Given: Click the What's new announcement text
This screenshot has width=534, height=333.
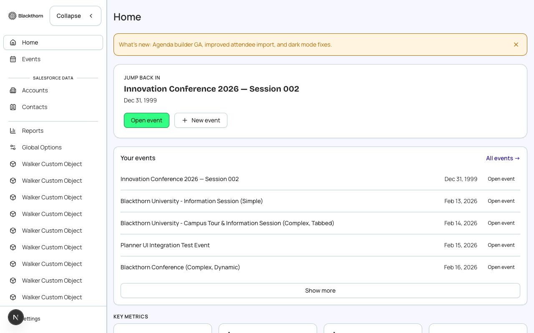Looking at the screenshot, I should click(x=225, y=45).
